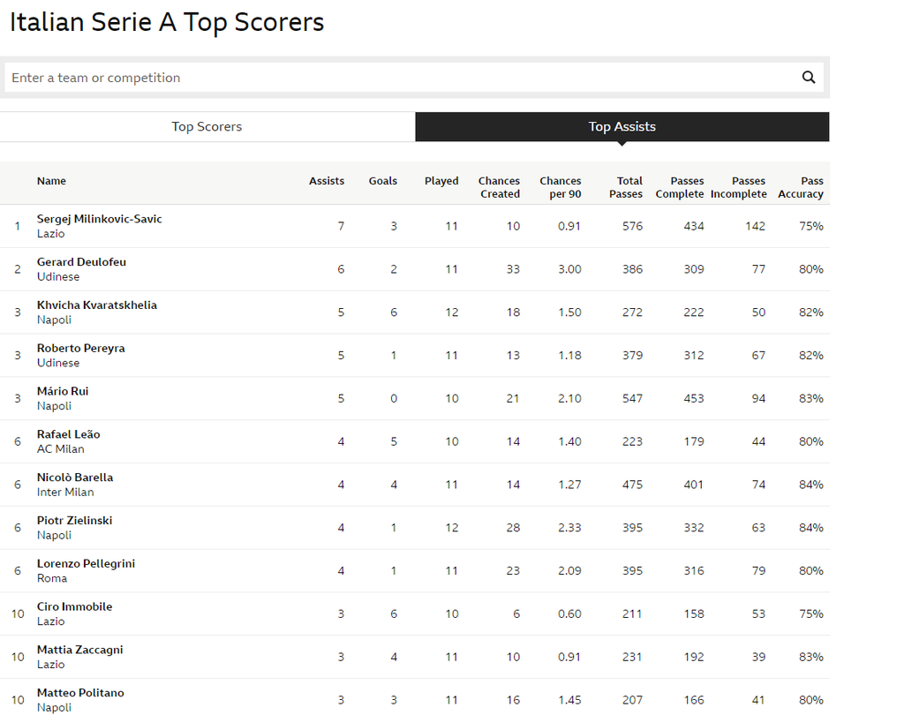Click Rafael Leão's name
The image size is (904, 715).
(69, 434)
